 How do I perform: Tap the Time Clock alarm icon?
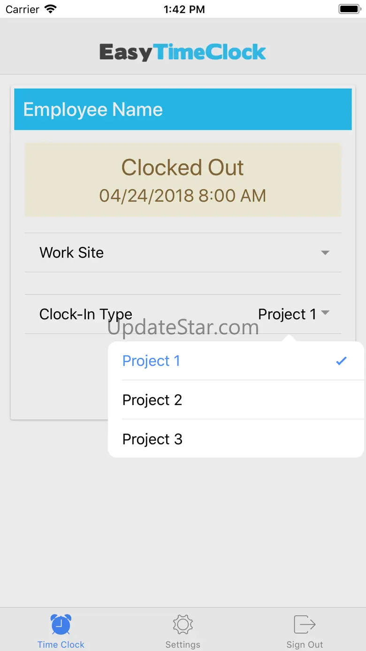point(61,625)
